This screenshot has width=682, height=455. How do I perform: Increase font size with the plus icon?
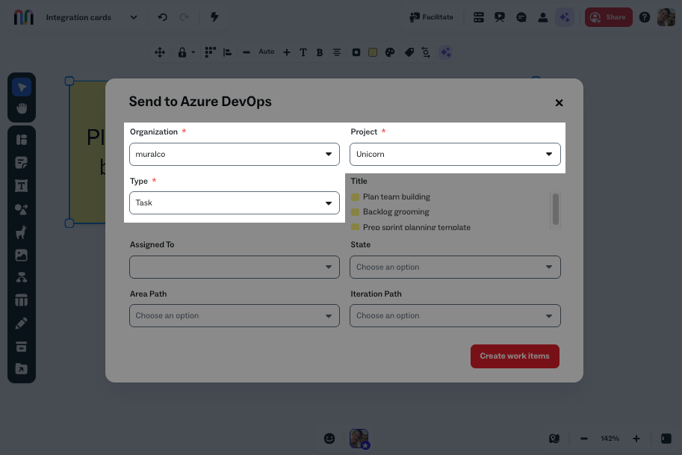click(x=287, y=52)
